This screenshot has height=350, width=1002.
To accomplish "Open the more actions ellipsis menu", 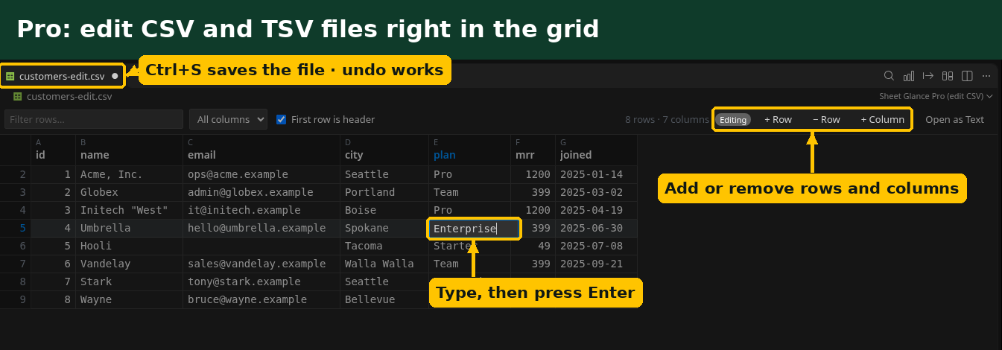I will click(986, 76).
